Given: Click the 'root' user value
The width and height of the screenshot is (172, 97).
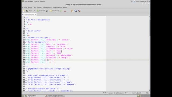Looking at the screenshot, I should 59,51.
